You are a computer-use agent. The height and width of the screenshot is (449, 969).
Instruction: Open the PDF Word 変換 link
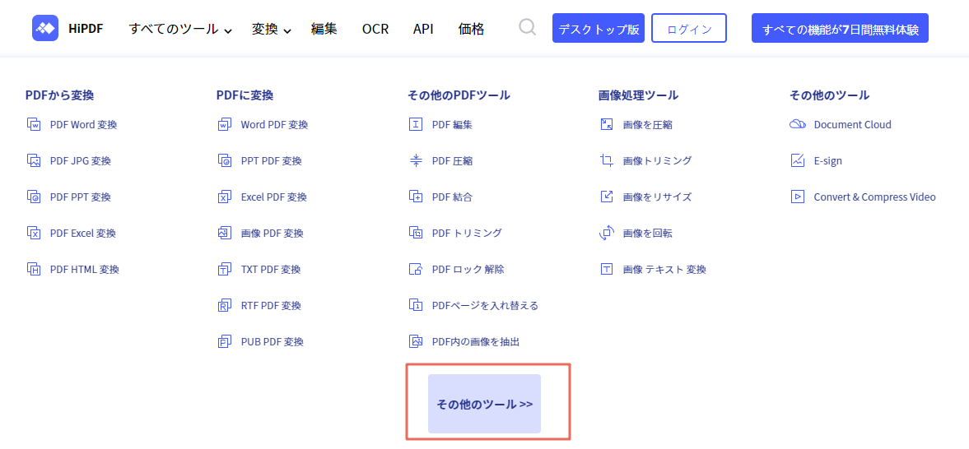(83, 125)
